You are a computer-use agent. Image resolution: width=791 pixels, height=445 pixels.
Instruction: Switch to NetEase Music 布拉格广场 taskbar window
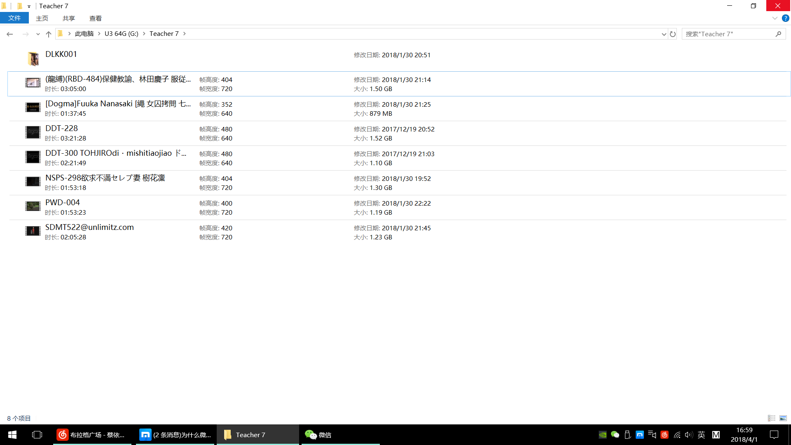click(92, 435)
